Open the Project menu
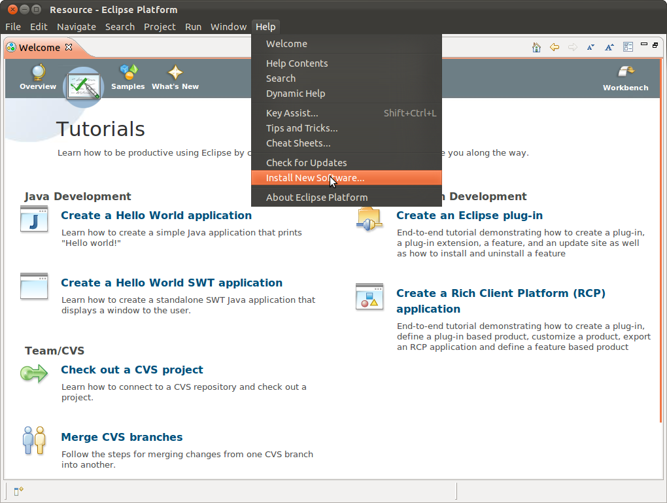 (x=160, y=27)
